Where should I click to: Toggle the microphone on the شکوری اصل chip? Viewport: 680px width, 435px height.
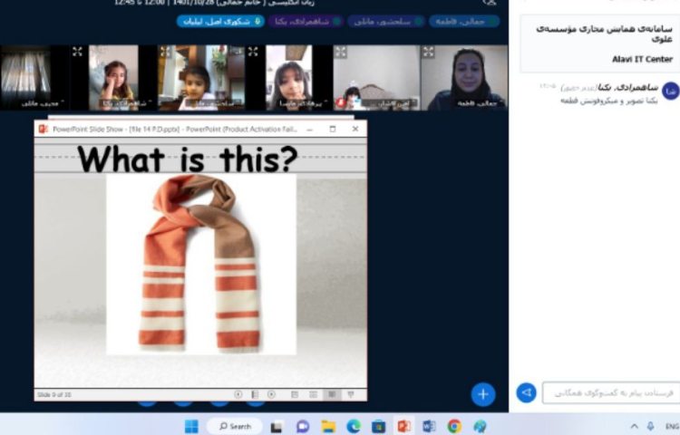pos(257,21)
